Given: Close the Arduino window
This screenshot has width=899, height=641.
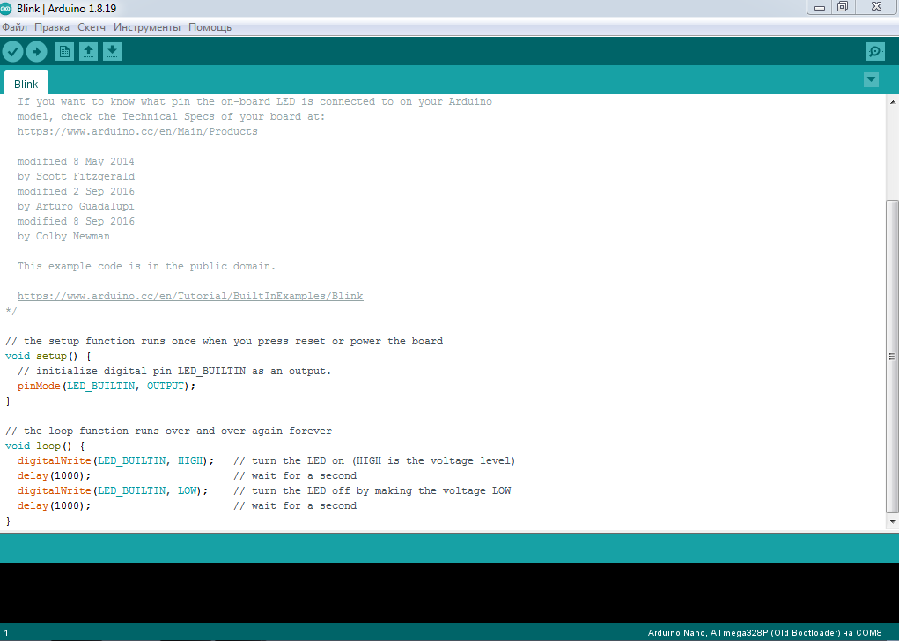Looking at the screenshot, I should click(x=877, y=7).
